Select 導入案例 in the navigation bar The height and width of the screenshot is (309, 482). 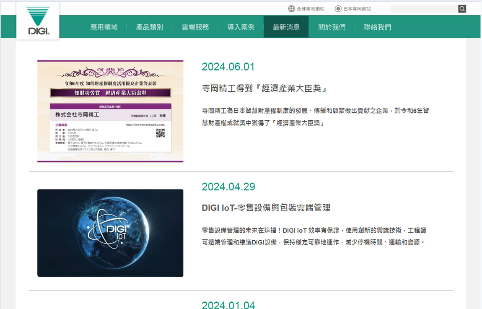tap(241, 27)
